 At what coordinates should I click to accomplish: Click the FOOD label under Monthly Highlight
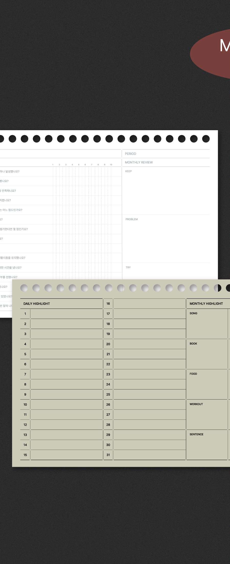coord(193,374)
